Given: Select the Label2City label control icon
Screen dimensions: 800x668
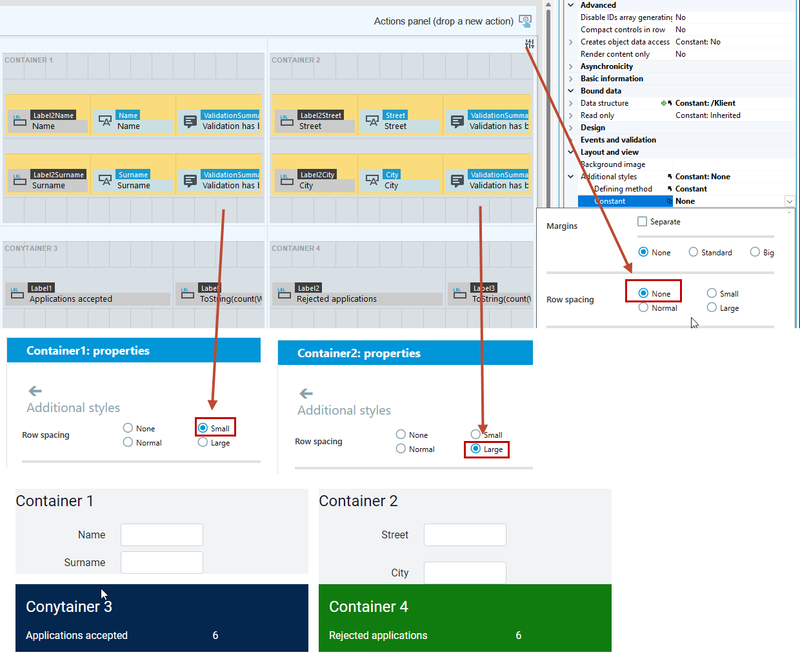Looking at the screenshot, I should click(x=286, y=180).
